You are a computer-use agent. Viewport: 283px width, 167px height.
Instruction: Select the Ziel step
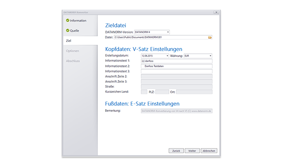[x=80, y=41]
